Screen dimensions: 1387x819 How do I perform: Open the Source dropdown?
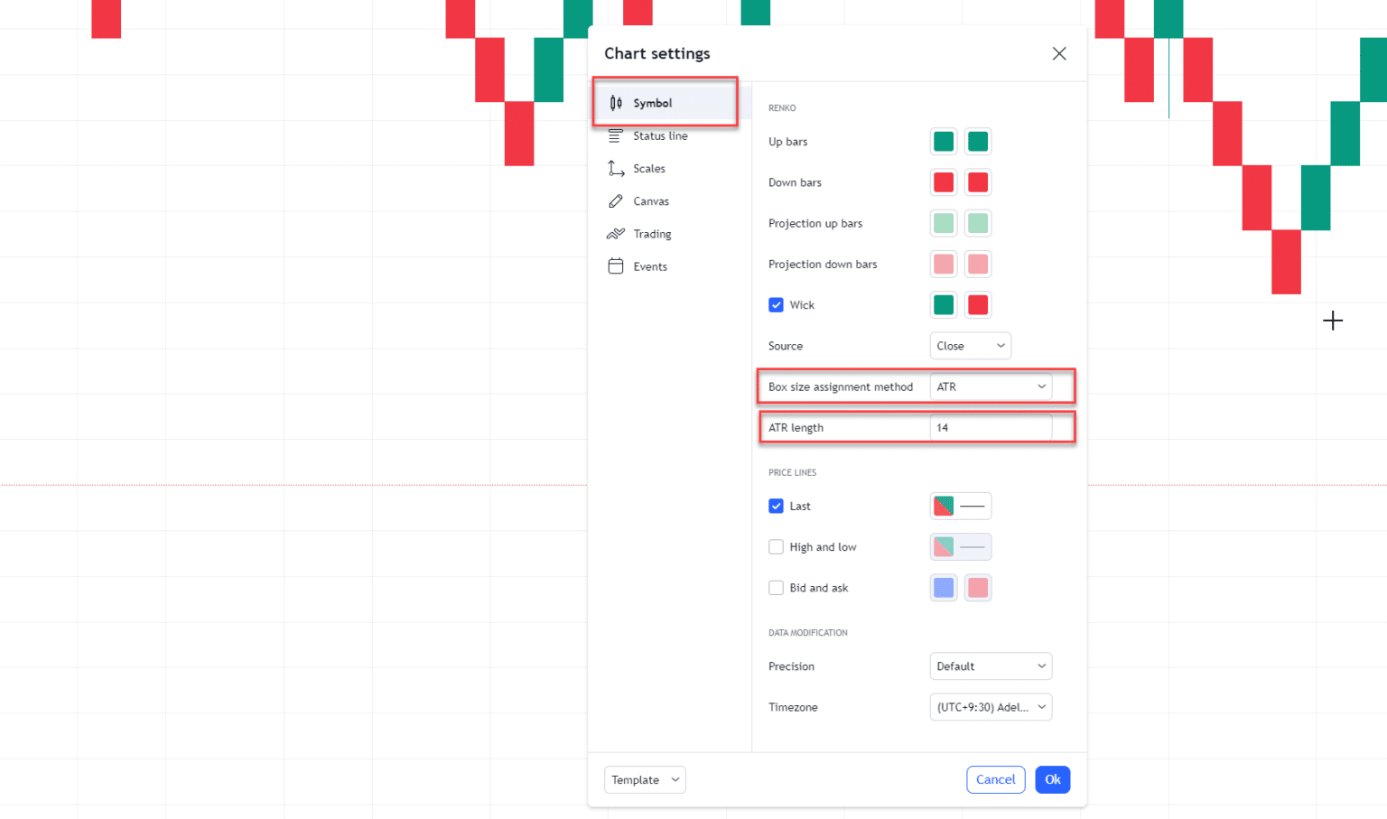970,345
